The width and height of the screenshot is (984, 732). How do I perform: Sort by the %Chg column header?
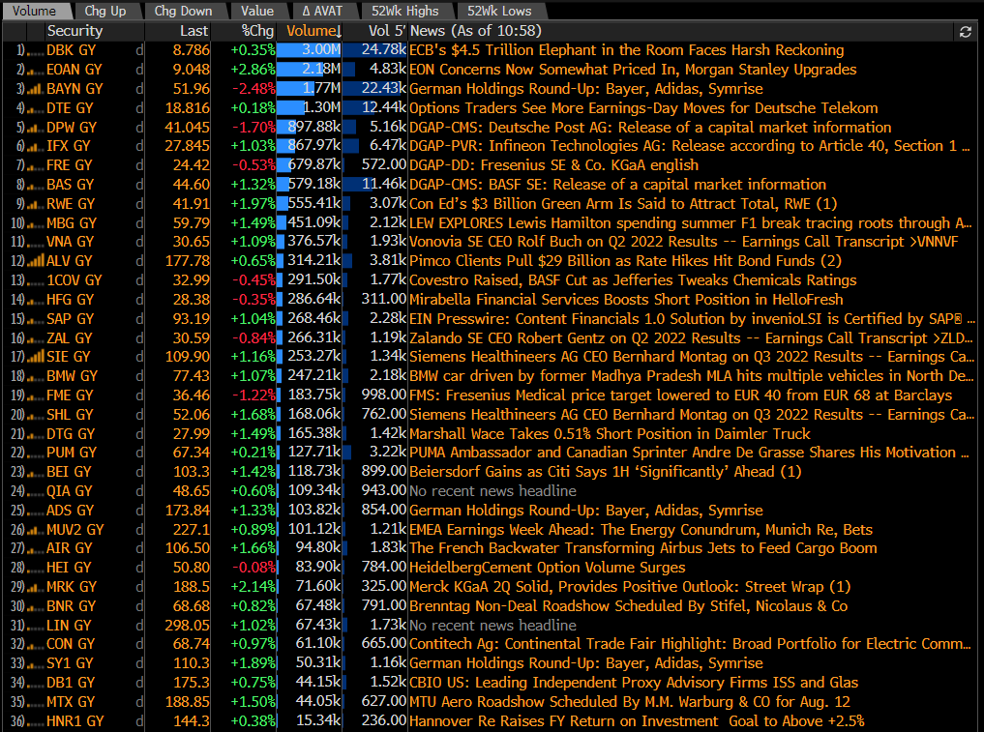[257, 31]
